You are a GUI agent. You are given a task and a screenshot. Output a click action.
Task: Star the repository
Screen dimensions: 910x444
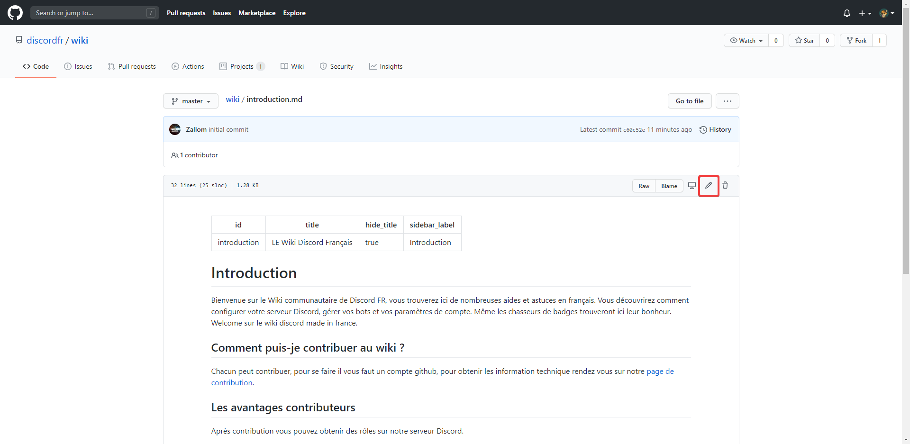[x=804, y=40]
